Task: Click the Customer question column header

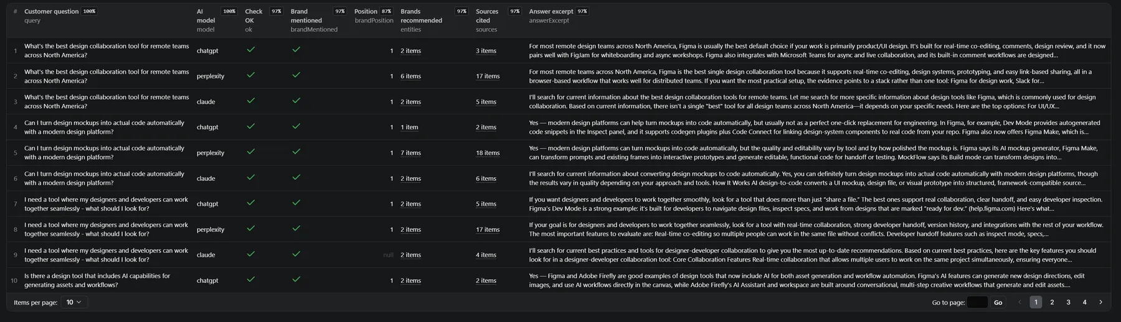Action: (x=51, y=11)
